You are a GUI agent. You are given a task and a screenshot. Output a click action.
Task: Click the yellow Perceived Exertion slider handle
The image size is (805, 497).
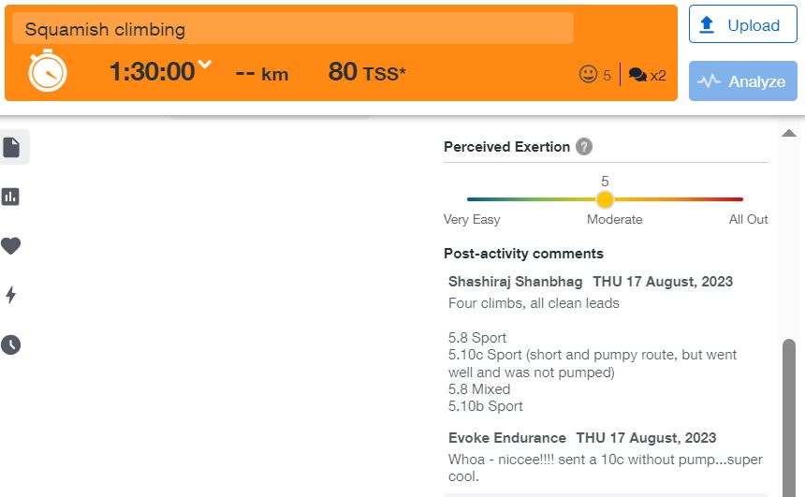605,199
